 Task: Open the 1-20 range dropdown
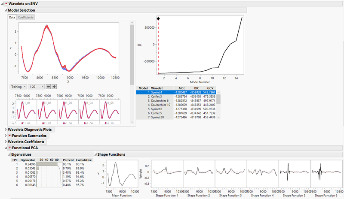pyautogui.click(x=36, y=87)
